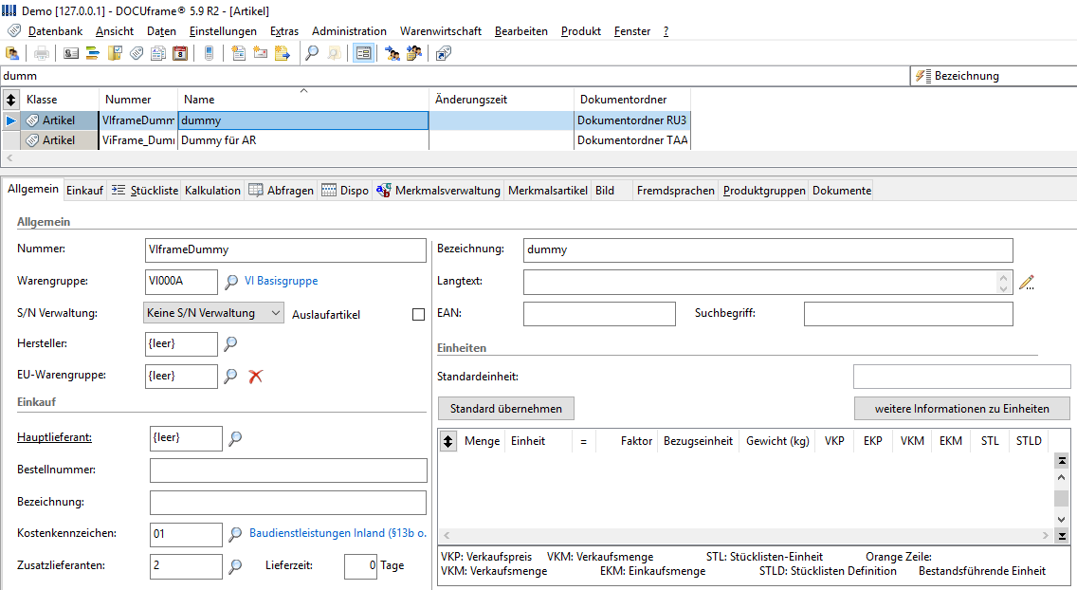Click weitere Informationen zu Einheiten button
Viewport: 1077px width, 590px height.
pyautogui.click(x=961, y=409)
